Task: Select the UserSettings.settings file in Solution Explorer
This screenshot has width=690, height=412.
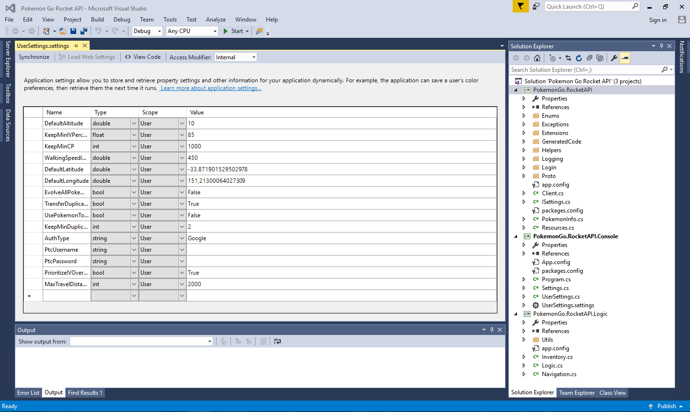Action: coord(568,305)
